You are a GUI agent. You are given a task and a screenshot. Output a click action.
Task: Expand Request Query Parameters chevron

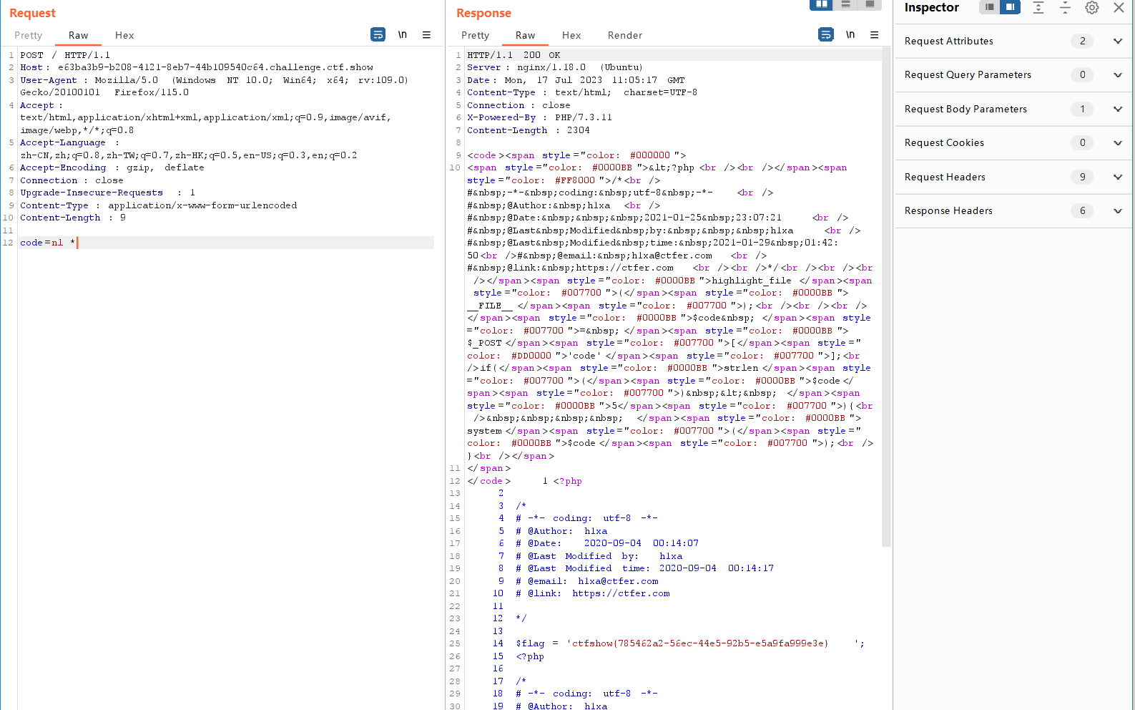[1118, 74]
